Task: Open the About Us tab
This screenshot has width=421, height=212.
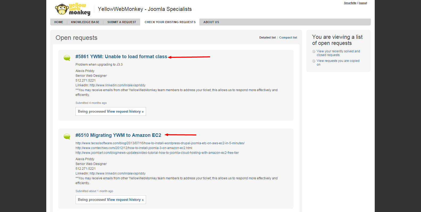Action: [x=211, y=22]
